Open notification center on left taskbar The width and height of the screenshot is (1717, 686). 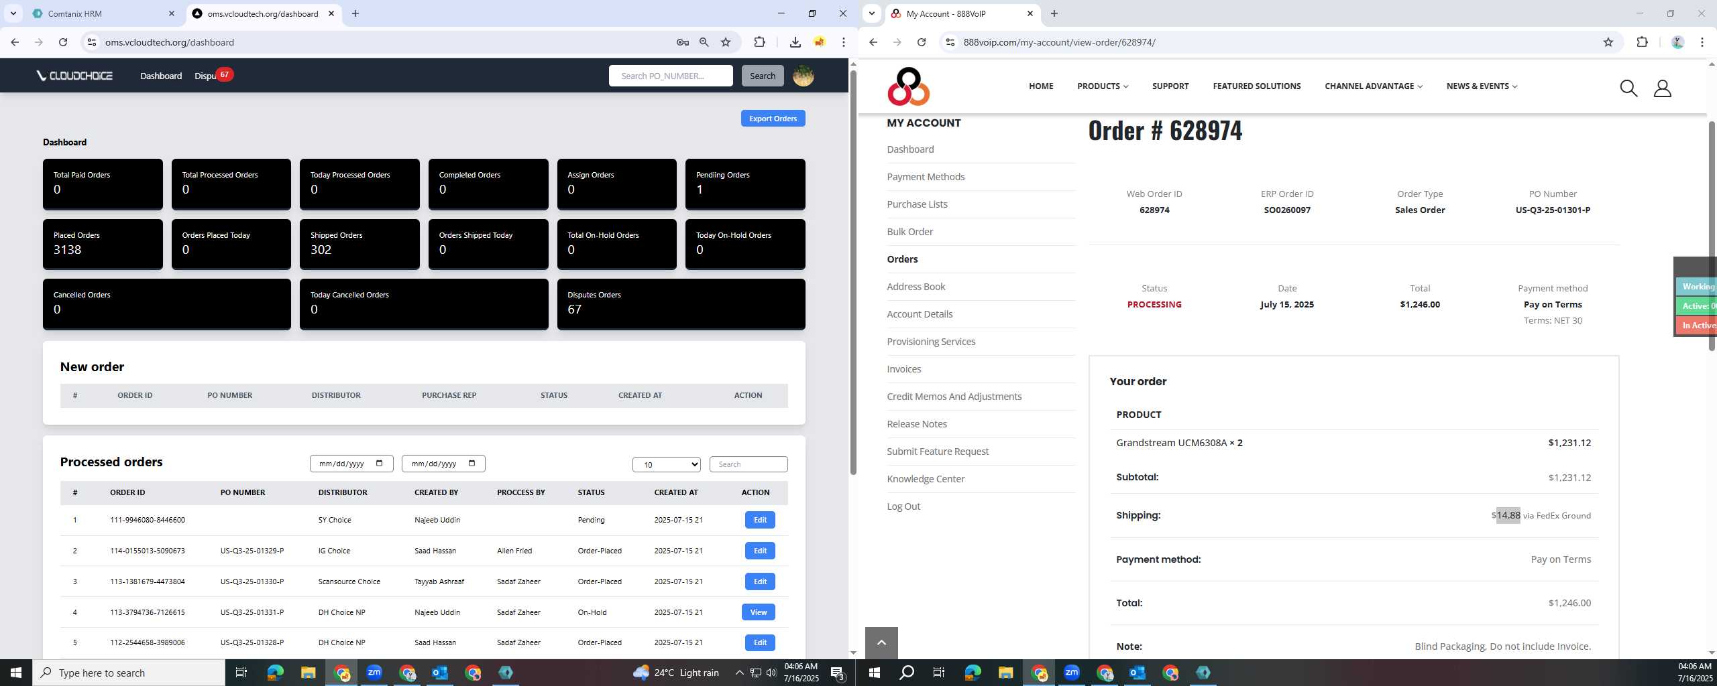pyautogui.click(x=837, y=672)
